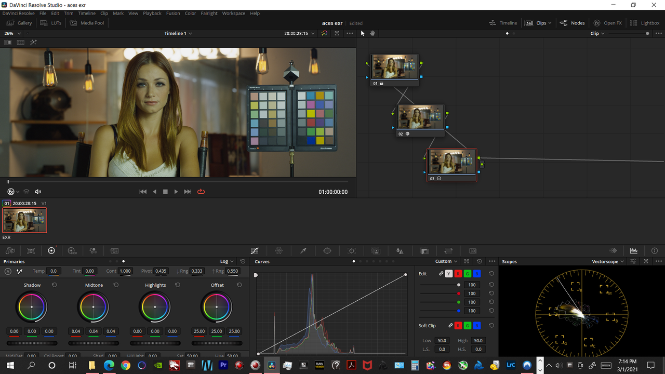Open the Fusion menu

[173, 13]
